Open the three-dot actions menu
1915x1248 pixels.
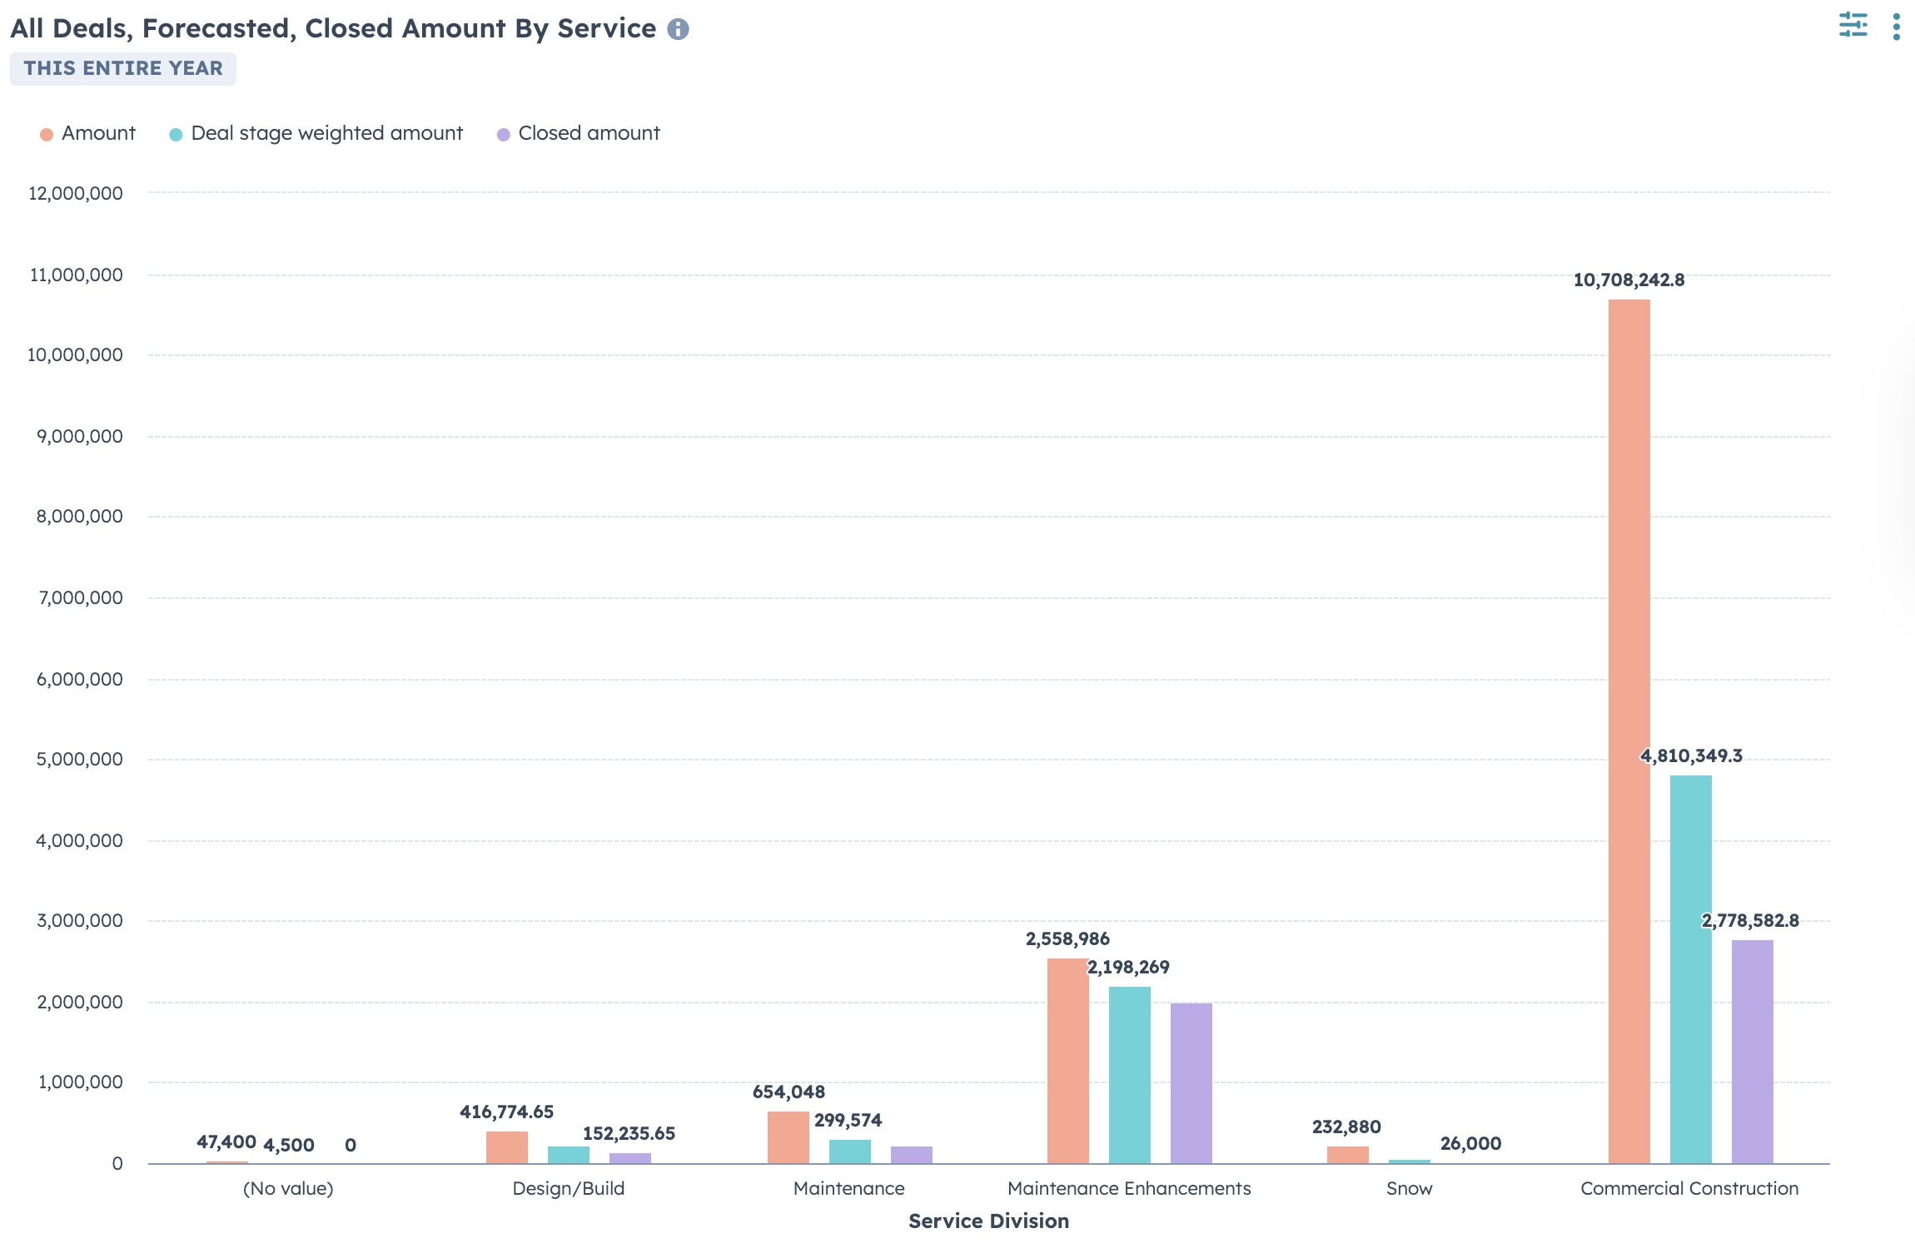[1896, 26]
